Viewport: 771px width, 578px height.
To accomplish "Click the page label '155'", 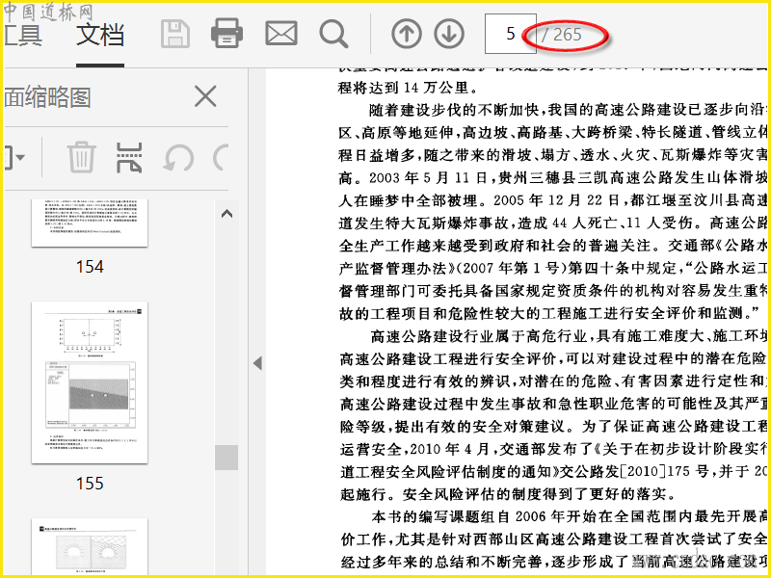I will tap(90, 484).
